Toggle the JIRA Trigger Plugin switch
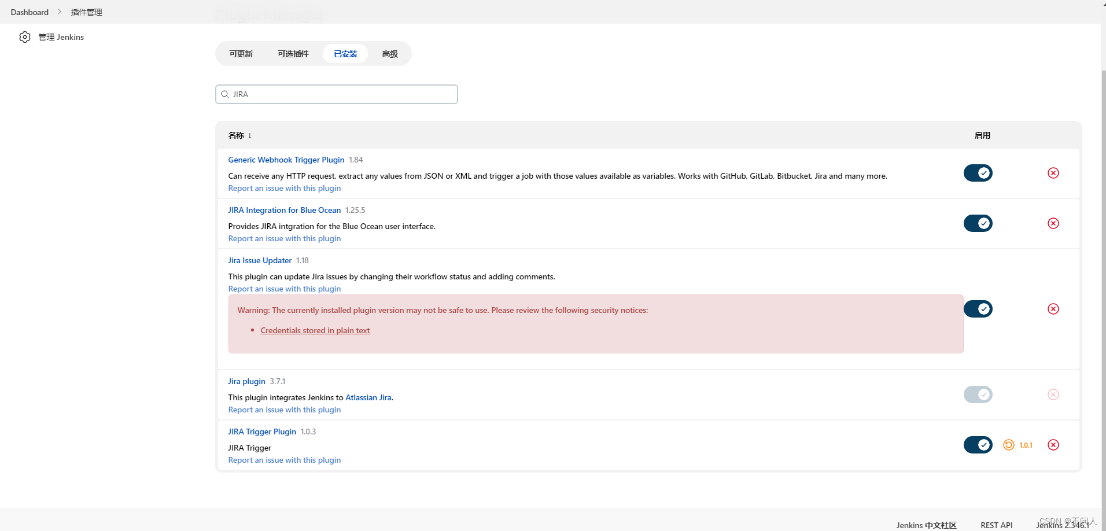The height and width of the screenshot is (531, 1106). [x=978, y=445]
